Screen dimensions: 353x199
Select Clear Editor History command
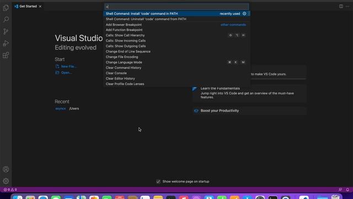(x=176, y=78)
